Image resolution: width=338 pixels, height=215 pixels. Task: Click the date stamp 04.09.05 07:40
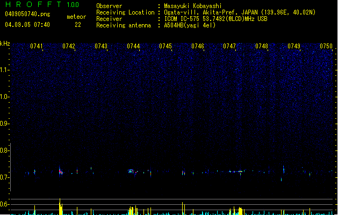tap(27, 25)
